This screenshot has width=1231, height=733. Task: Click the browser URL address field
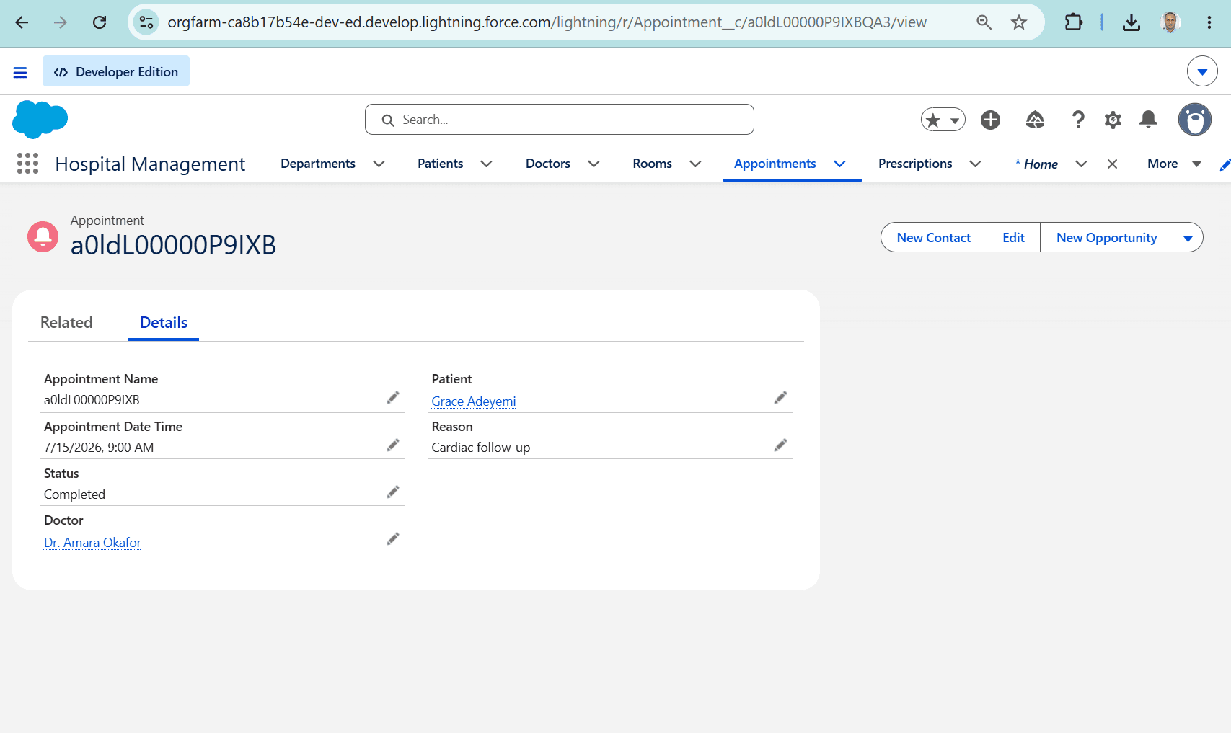(547, 22)
